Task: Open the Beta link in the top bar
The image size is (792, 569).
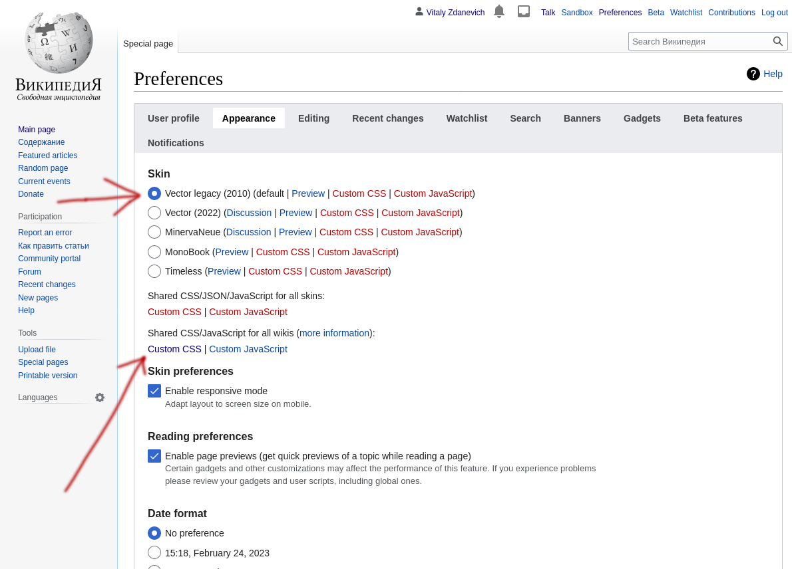Action: click(656, 13)
